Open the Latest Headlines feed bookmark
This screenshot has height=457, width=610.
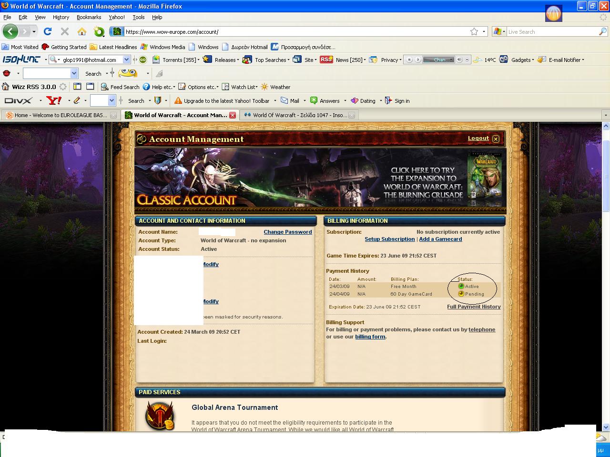(113, 47)
